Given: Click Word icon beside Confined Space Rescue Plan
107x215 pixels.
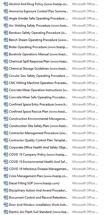Looking at the screenshot, I should (6, 112).
